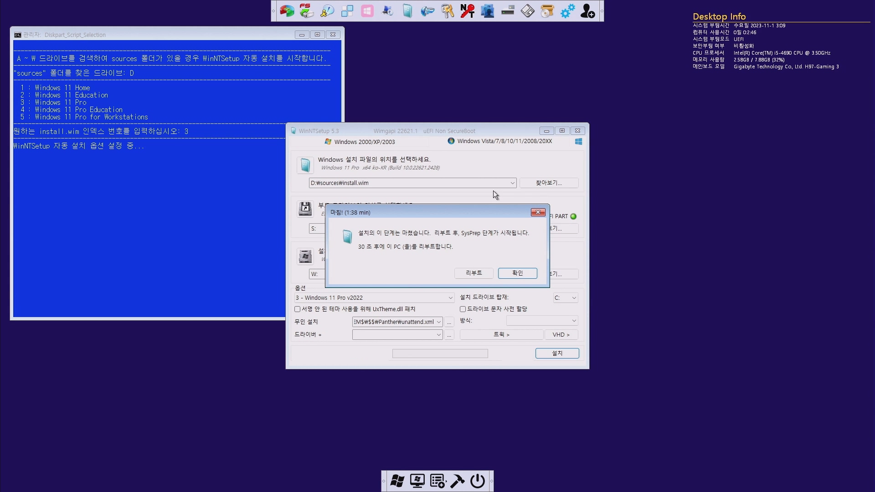Screen dimensions: 875x492
Task: Open the cardboard box with disc icon
Action: point(547,11)
